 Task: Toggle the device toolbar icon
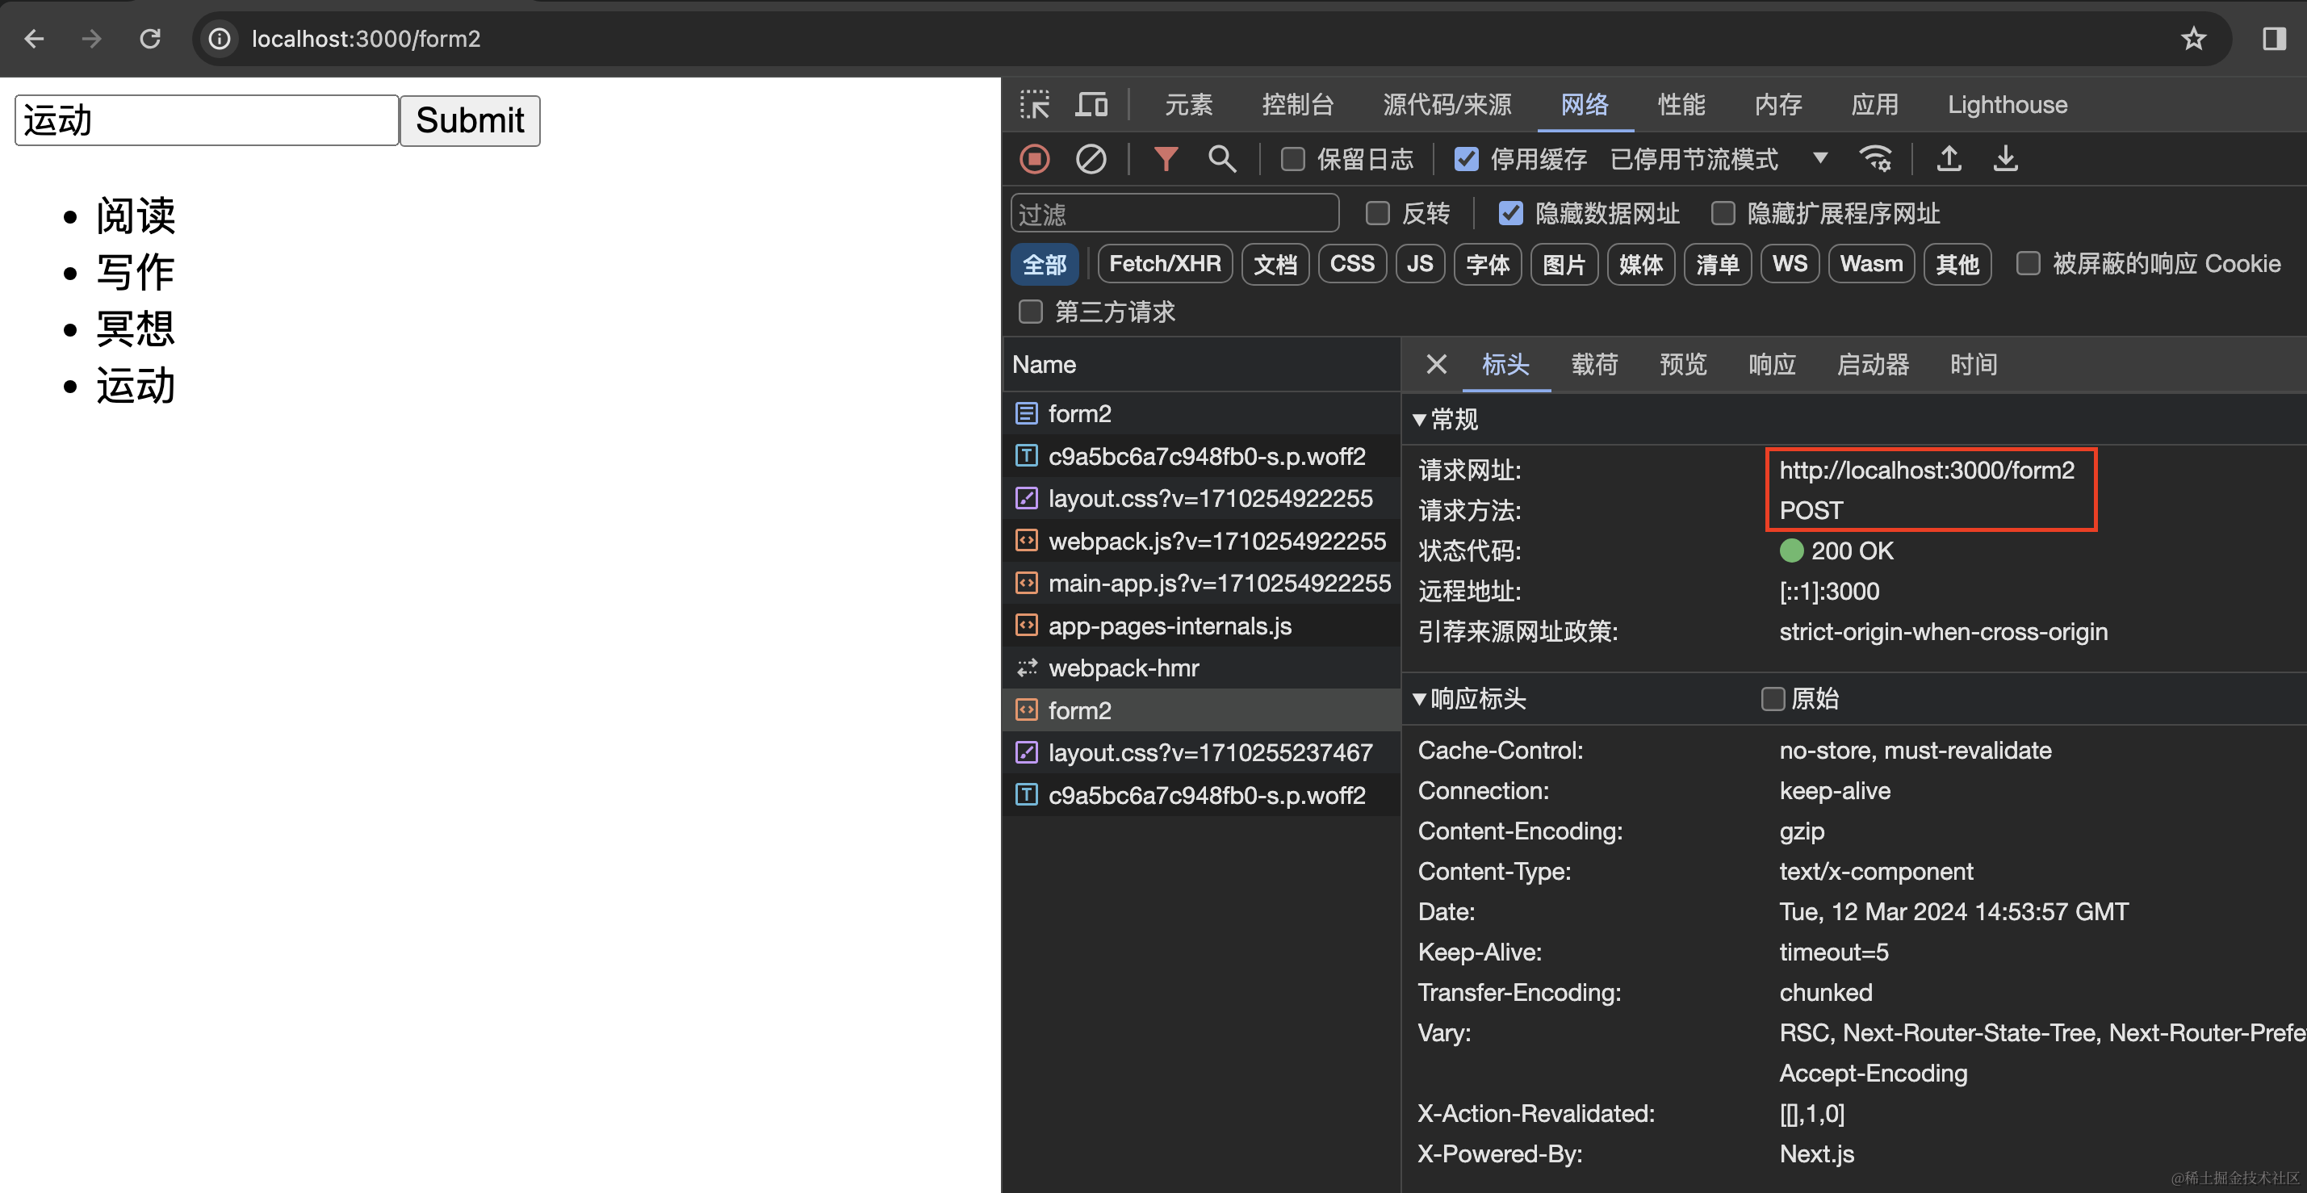pyautogui.click(x=1090, y=105)
